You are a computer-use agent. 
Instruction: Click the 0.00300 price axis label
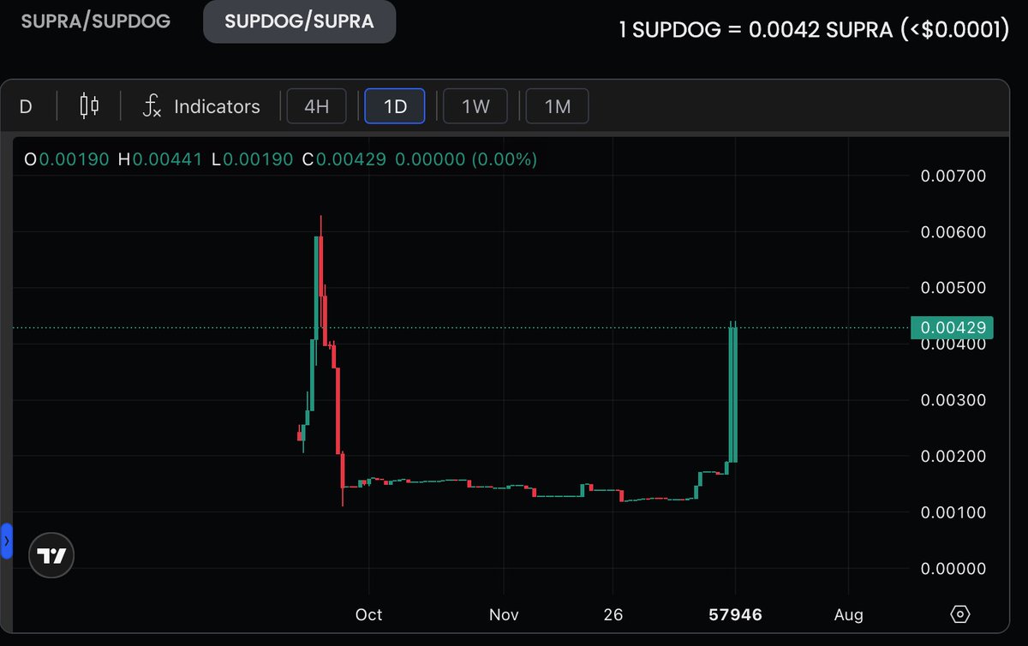pyautogui.click(x=953, y=400)
